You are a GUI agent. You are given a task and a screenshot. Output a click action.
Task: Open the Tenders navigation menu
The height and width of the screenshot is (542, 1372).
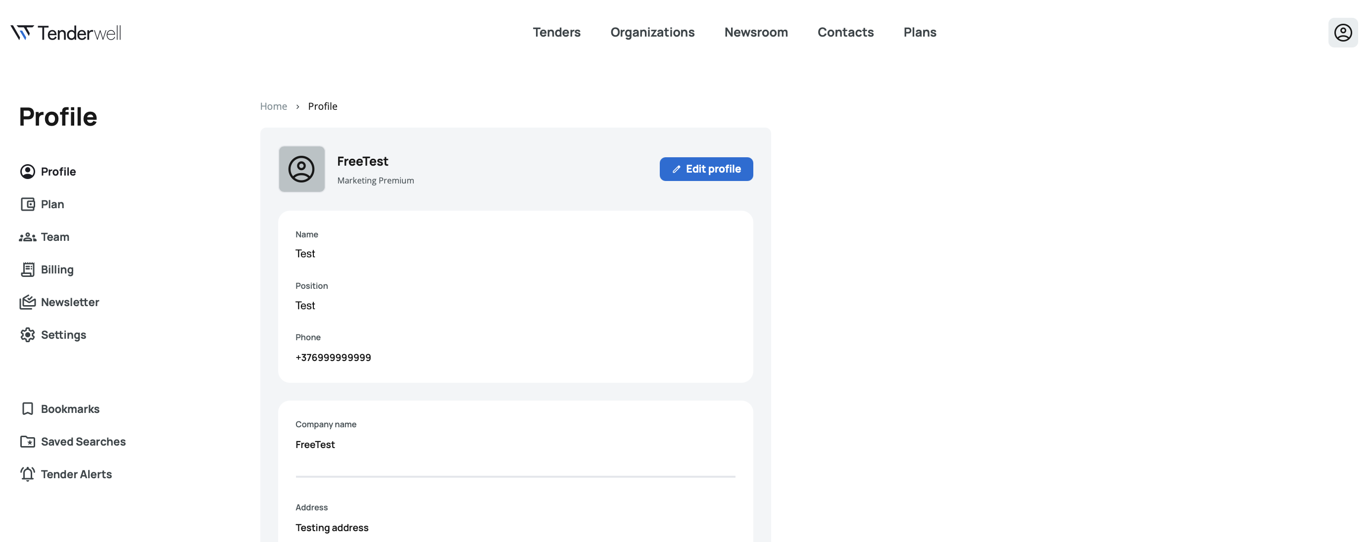tap(556, 33)
